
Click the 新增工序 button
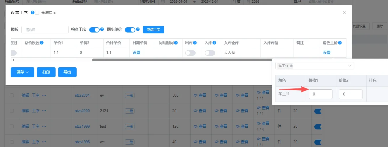pyautogui.click(x=153, y=30)
